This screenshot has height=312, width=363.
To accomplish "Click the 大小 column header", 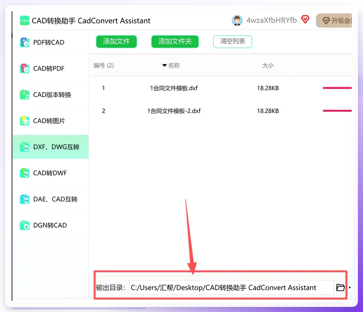I will tap(268, 65).
